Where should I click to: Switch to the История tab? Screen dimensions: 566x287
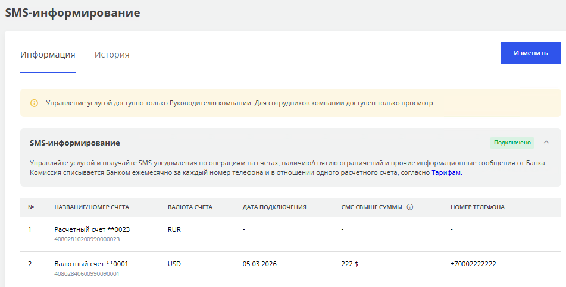[112, 55]
